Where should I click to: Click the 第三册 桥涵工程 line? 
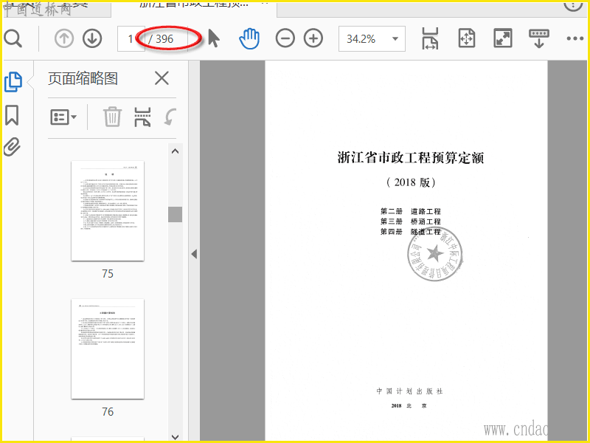pos(410,221)
